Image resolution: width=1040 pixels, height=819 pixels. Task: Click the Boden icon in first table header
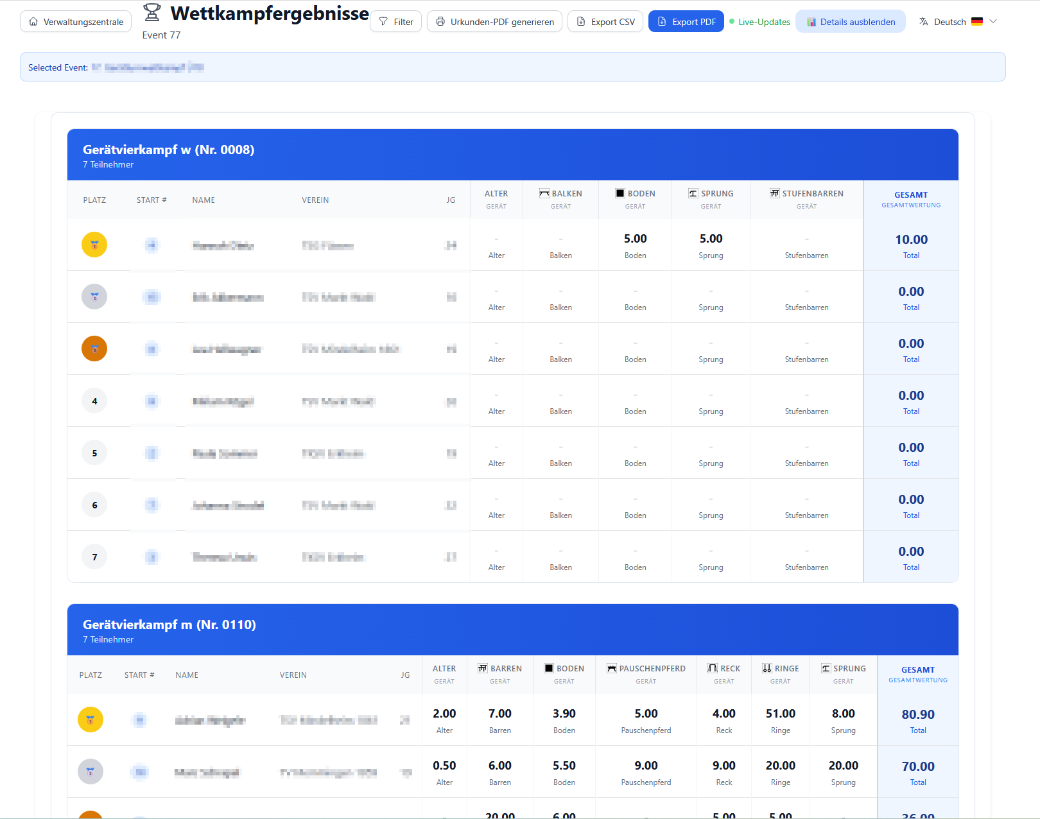coord(620,193)
